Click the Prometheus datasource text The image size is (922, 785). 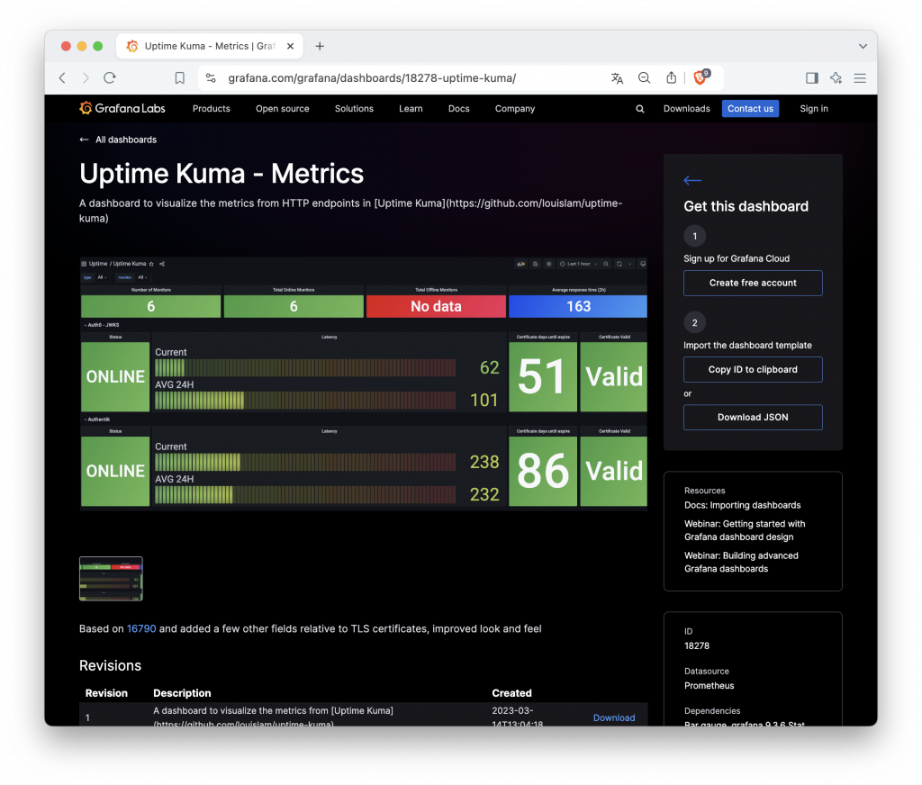710,686
